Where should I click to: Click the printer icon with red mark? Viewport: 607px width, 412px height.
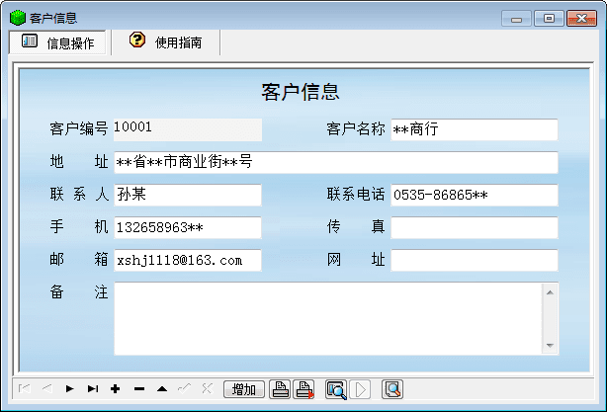[305, 389]
